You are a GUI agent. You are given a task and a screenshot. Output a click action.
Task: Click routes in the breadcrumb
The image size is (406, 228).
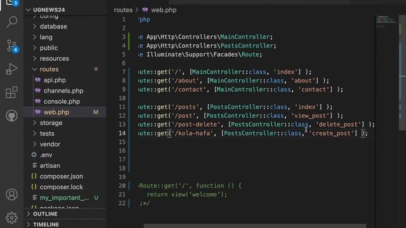[x=123, y=10]
